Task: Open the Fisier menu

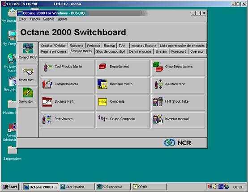Action: [x=22, y=19]
